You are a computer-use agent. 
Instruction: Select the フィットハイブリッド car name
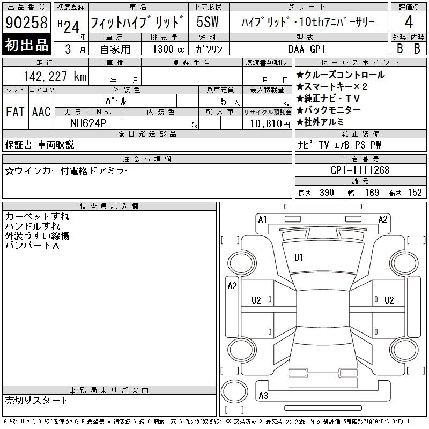pyautogui.click(x=137, y=23)
